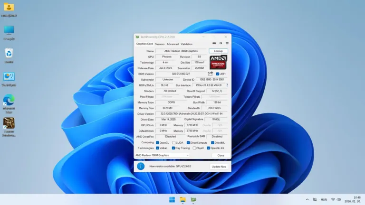Viewport: 365px width, 205px height.
Task: Toggle the OpenGL 4.6 checkbox
Action: coord(208,148)
